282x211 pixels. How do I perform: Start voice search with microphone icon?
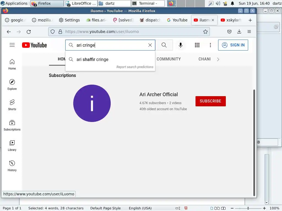pos(181,45)
